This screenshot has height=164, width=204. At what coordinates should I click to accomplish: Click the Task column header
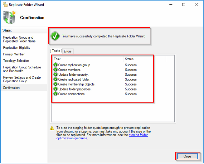click(x=57, y=59)
